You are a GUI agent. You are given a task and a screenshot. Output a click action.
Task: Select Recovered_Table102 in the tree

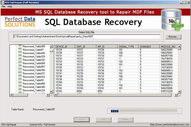pos(34,60)
